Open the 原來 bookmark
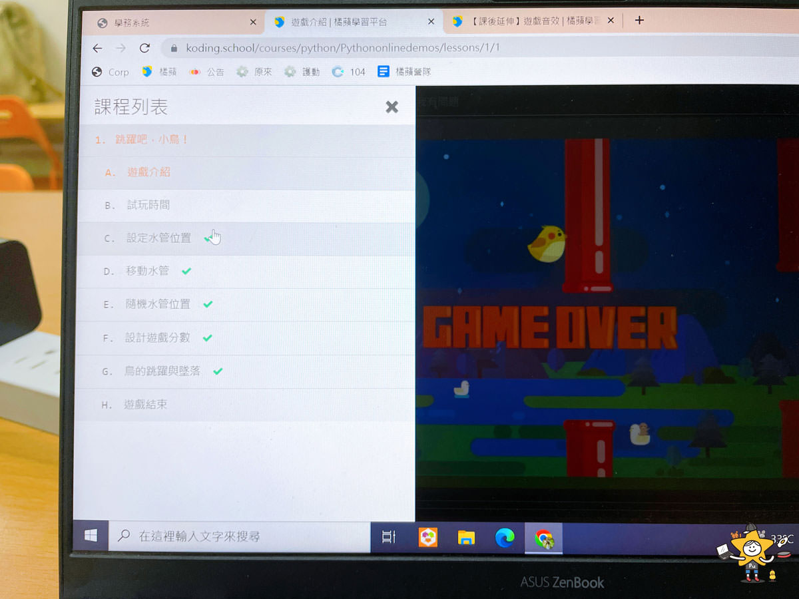The width and height of the screenshot is (799, 599). [255, 72]
